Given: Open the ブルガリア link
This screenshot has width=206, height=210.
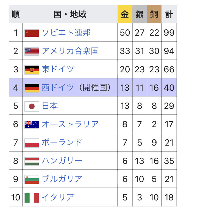Looking at the screenshot, I should click(62, 179).
